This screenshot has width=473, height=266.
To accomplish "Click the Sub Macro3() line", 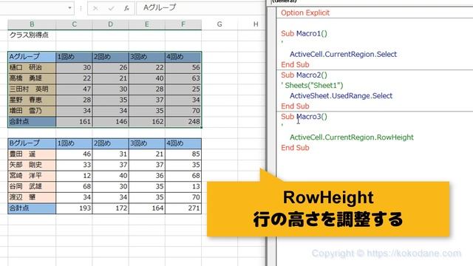I will point(304,117).
